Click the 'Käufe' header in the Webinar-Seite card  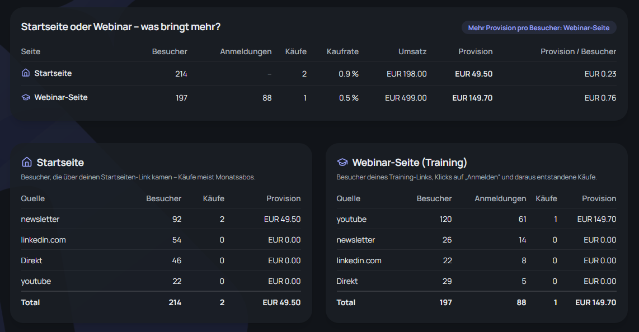546,198
